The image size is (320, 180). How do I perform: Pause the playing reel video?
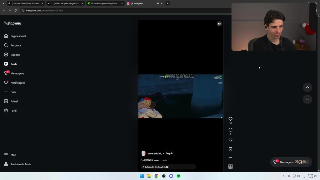[180, 96]
